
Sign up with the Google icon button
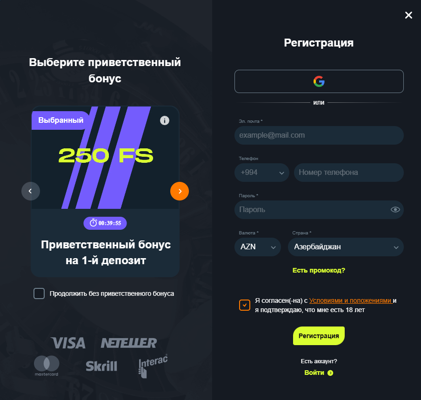click(x=319, y=81)
